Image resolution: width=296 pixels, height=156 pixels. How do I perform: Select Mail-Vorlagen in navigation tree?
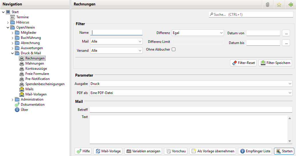pos(36,94)
